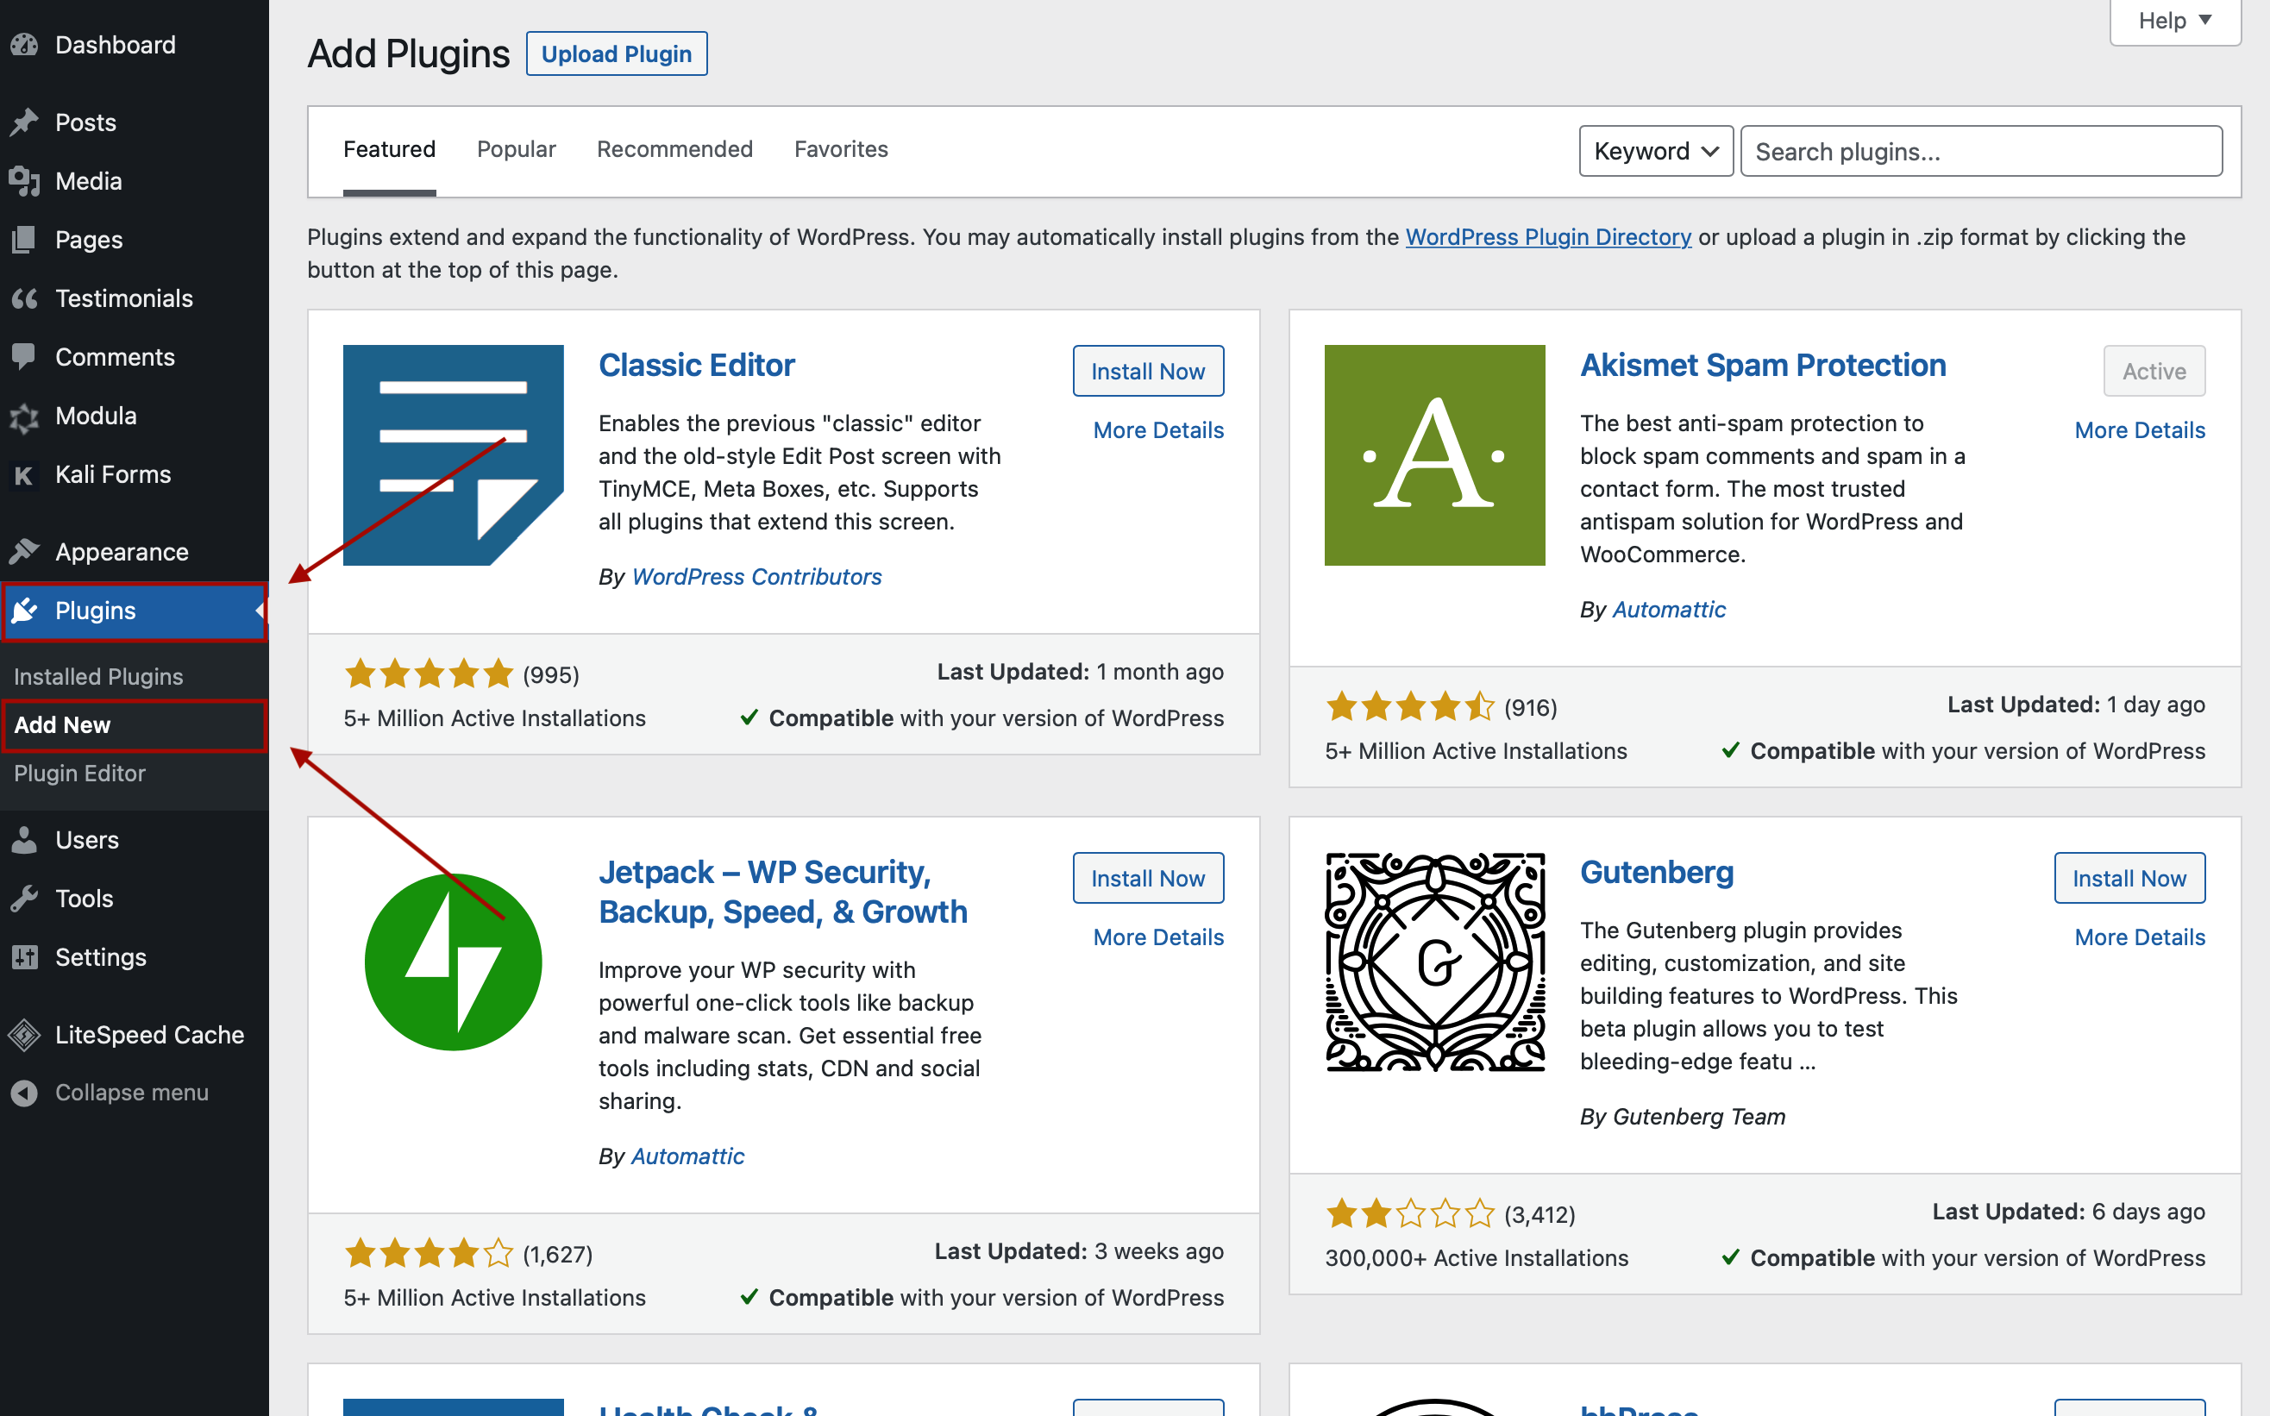Click the Testimonials quote icon
Image resolution: width=2270 pixels, height=1416 pixels.
24,298
